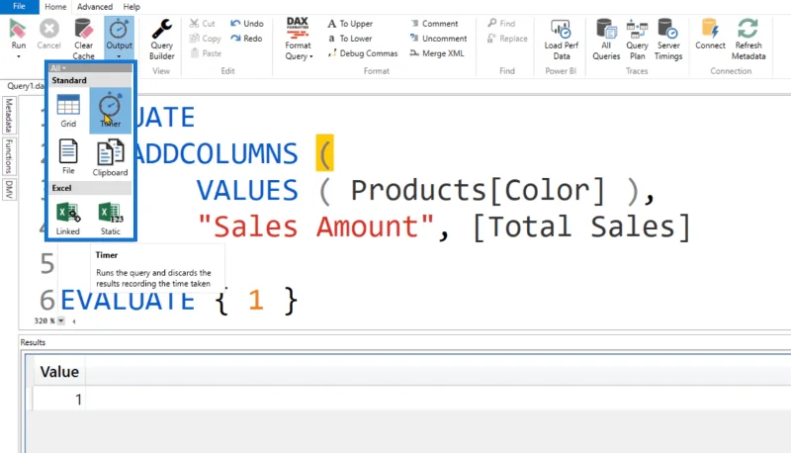Image resolution: width=791 pixels, height=453 pixels.
Task: Open the File menu
Action: [19, 7]
